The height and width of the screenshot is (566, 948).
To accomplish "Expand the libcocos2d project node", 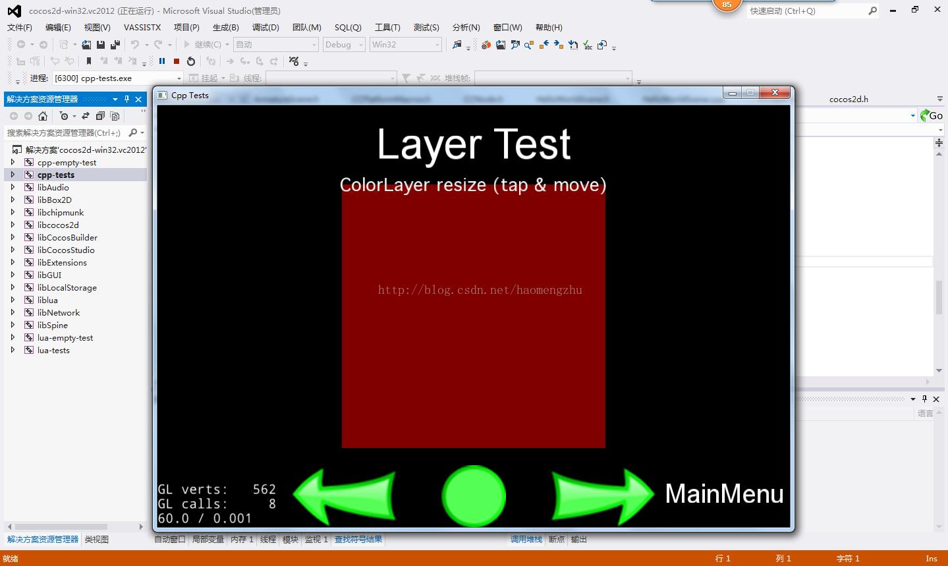I will tap(13, 225).
